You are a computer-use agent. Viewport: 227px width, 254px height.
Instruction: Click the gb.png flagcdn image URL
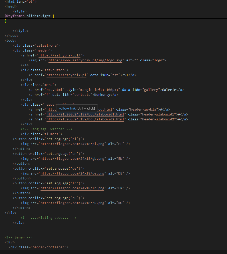72,158
